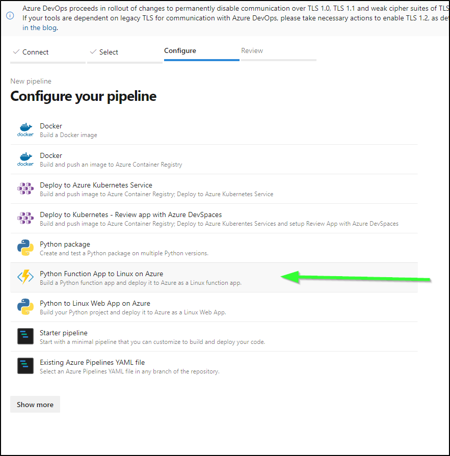Screen dimensions: 450x456
Task: Click the info icon in the TLS banner
Action: tap(10, 16)
